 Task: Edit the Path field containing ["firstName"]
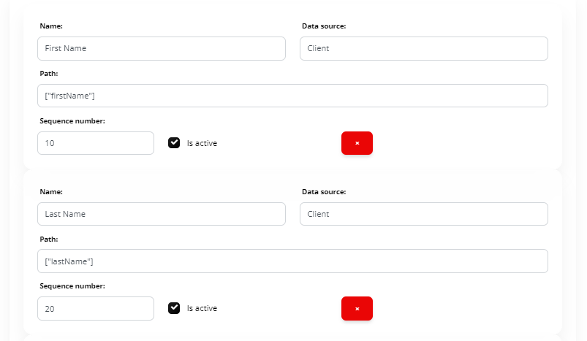pos(292,96)
